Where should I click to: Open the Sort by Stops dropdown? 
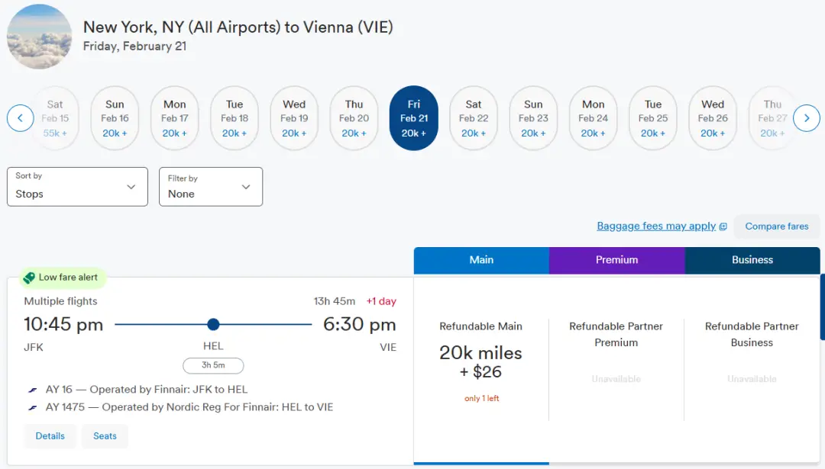[77, 187]
